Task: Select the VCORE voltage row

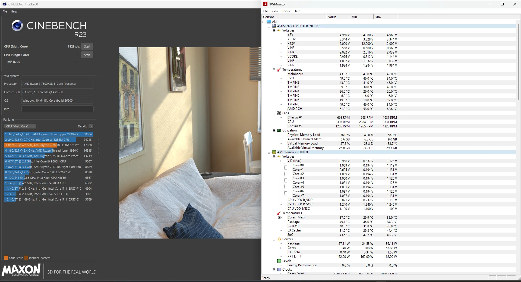Action: pos(342,57)
